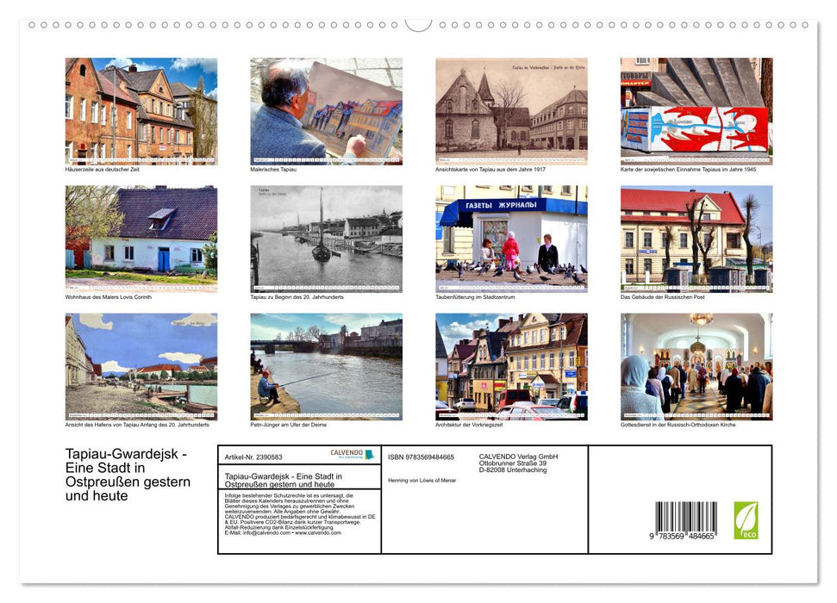This screenshot has height=603, width=837.
Task: Open the Taubenfütterung im Stadtzentrum photo
Action: pos(511,239)
